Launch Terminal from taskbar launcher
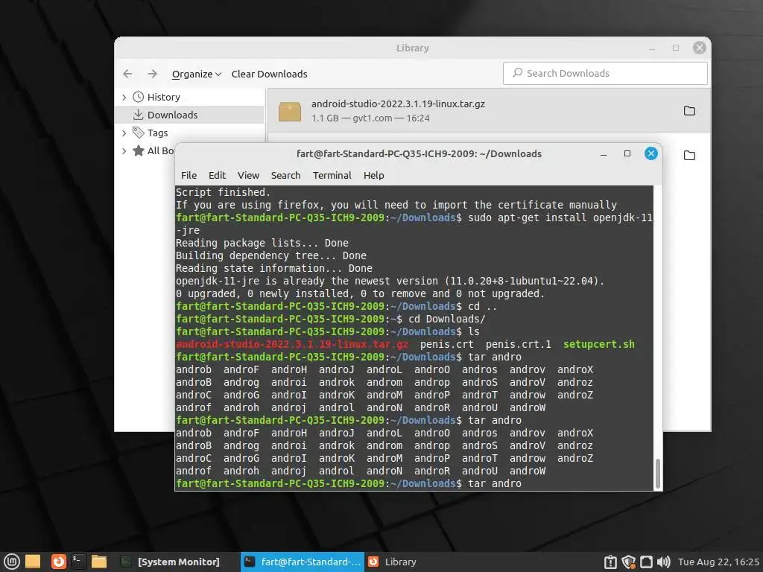 point(78,562)
